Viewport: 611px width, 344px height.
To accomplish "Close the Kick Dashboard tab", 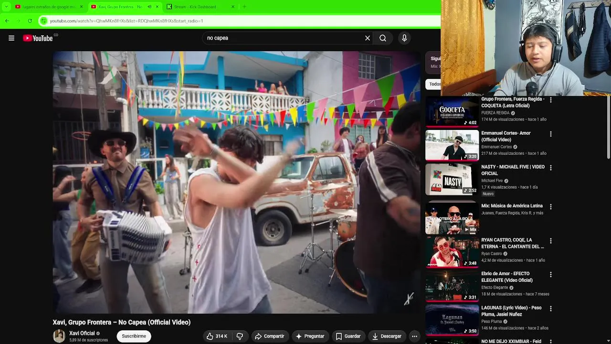I will (233, 7).
